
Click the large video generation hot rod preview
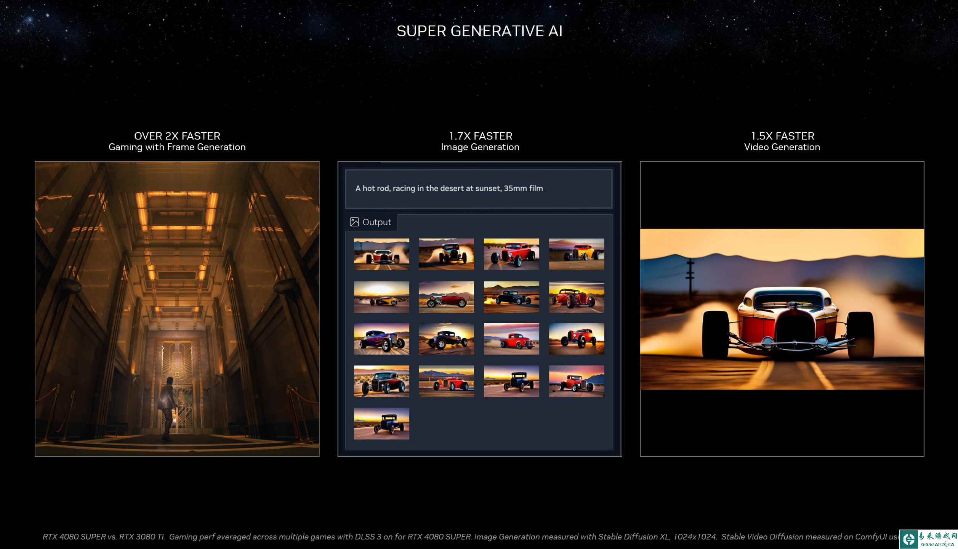click(x=782, y=309)
